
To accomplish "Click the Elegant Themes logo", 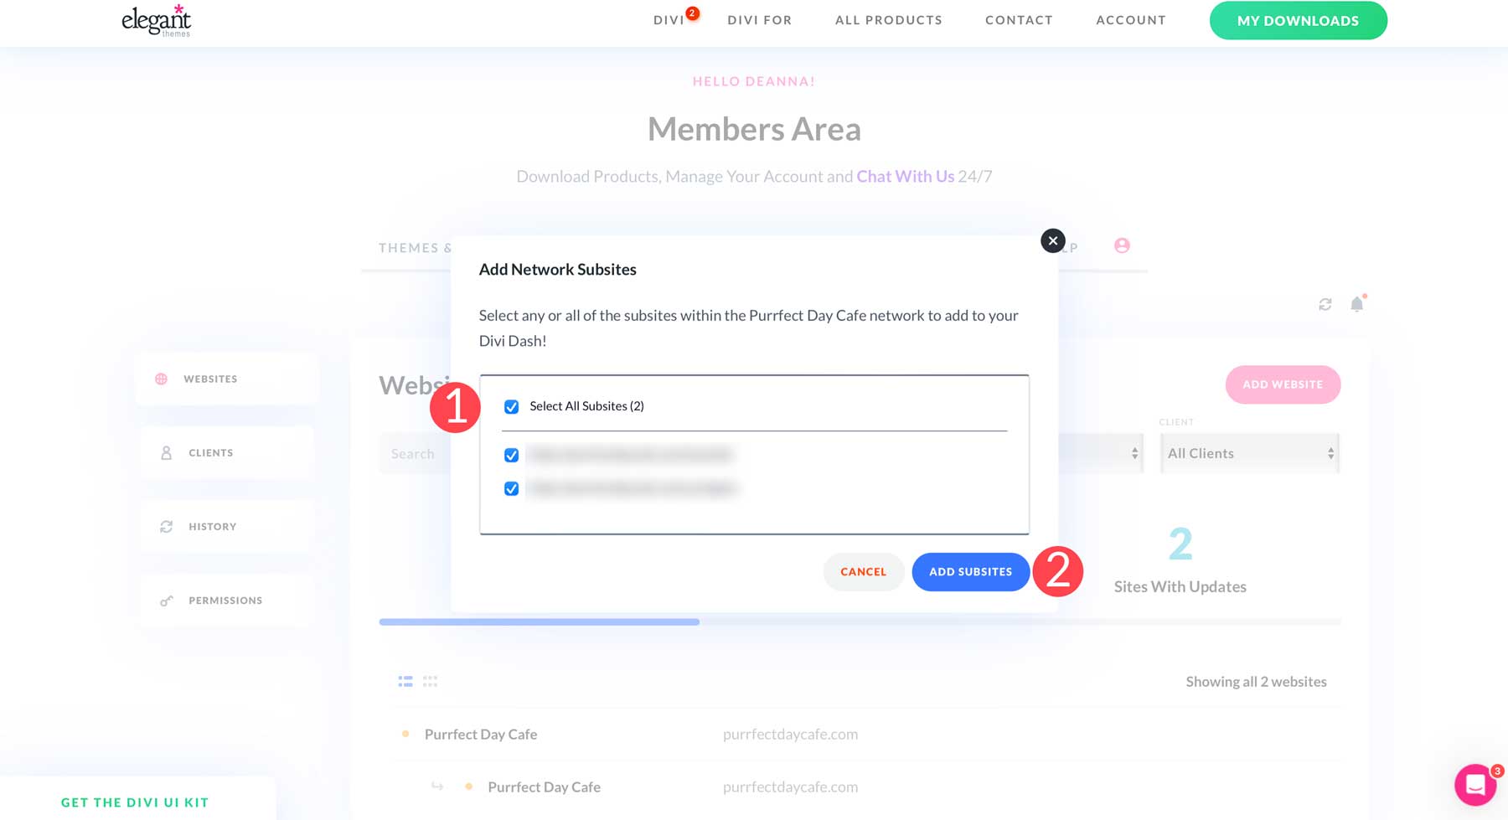I will point(155,21).
